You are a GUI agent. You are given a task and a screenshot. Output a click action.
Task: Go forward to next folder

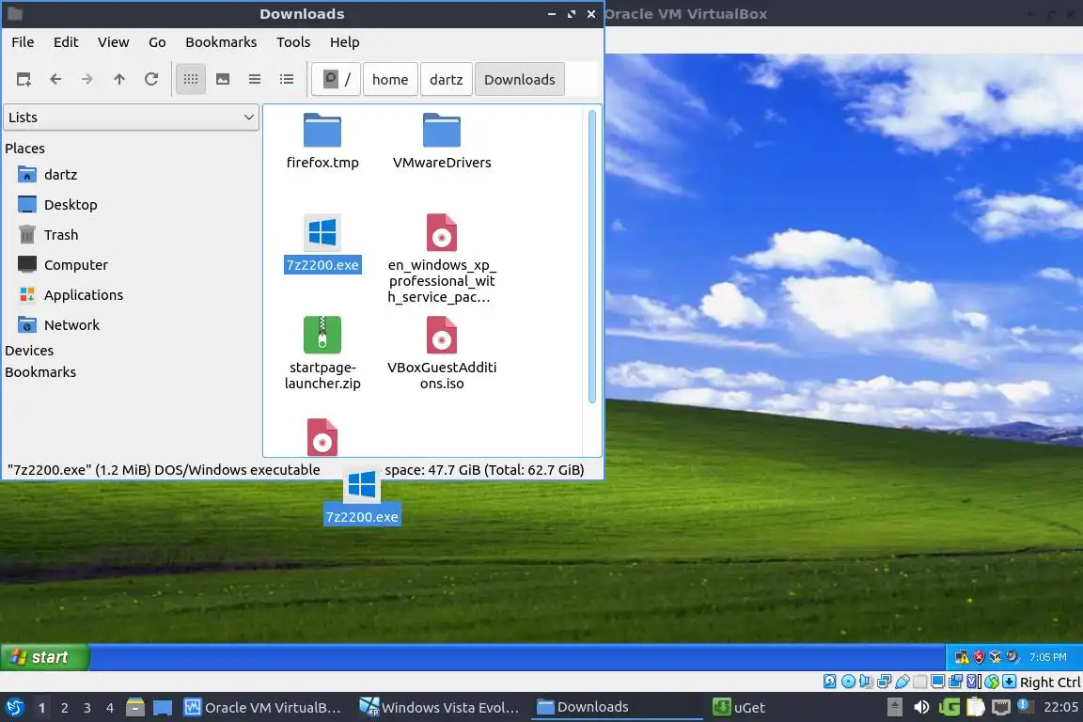[87, 80]
